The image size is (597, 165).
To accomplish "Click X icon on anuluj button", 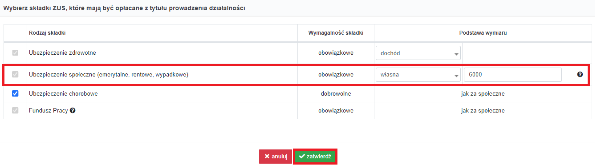I will (267, 157).
